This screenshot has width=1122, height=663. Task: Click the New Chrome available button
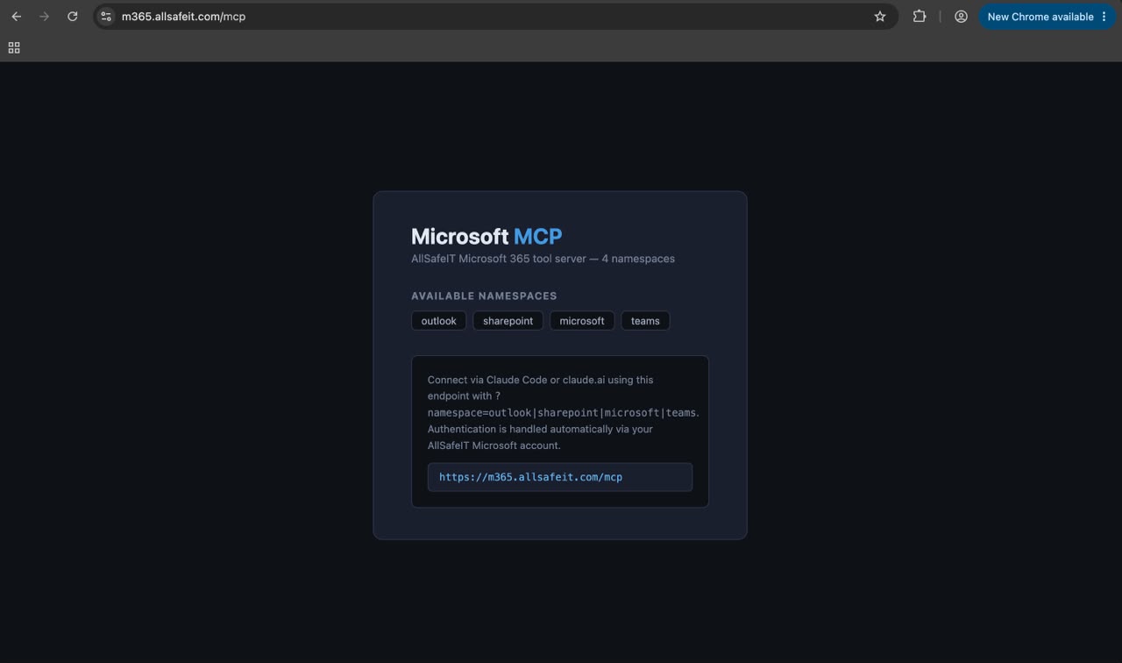pyautogui.click(x=1040, y=17)
